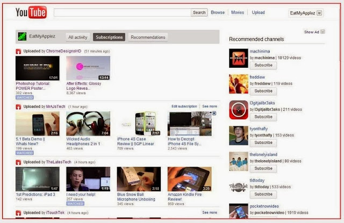Click upload icon beside MrAJsTech row

point(18,107)
